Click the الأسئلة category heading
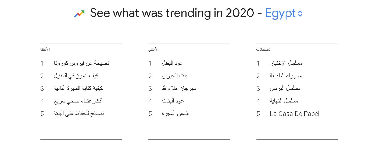Image resolution: width=365 pixels, height=141 pixels. (45, 49)
